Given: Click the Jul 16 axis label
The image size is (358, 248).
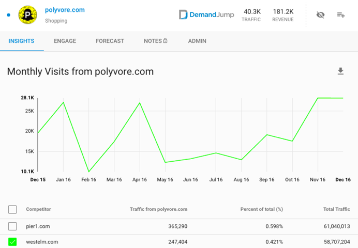Looking at the screenshot, I should coord(216,180).
